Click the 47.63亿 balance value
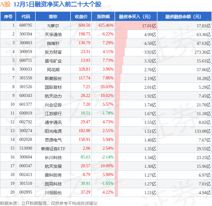The height and width of the screenshot is (206, 212). (x=204, y=43)
